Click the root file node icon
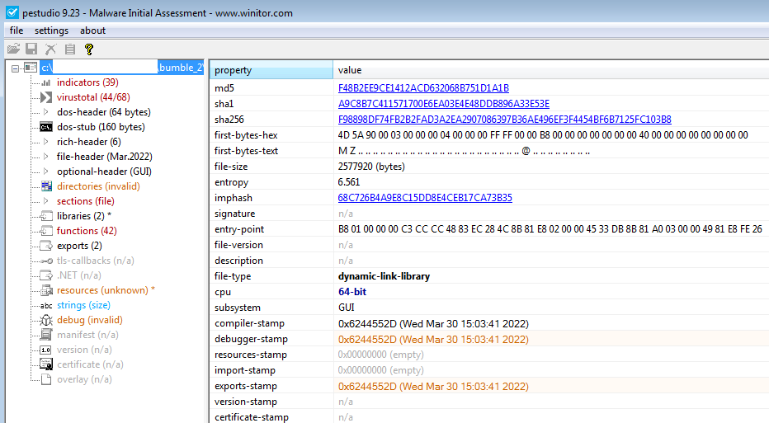769x423 pixels. (x=31, y=68)
